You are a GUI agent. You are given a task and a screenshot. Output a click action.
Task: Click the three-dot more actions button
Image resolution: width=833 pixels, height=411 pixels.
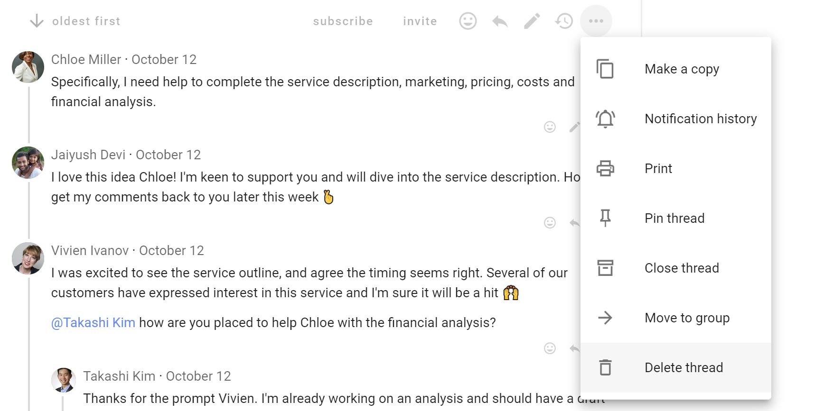click(x=596, y=21)
